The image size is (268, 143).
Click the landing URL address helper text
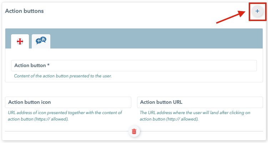pos(195,116)
